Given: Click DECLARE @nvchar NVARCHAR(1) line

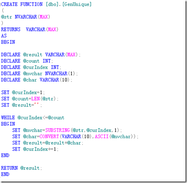Looking at the screenshot, I should pyautogui.click(x=39, y=74).
